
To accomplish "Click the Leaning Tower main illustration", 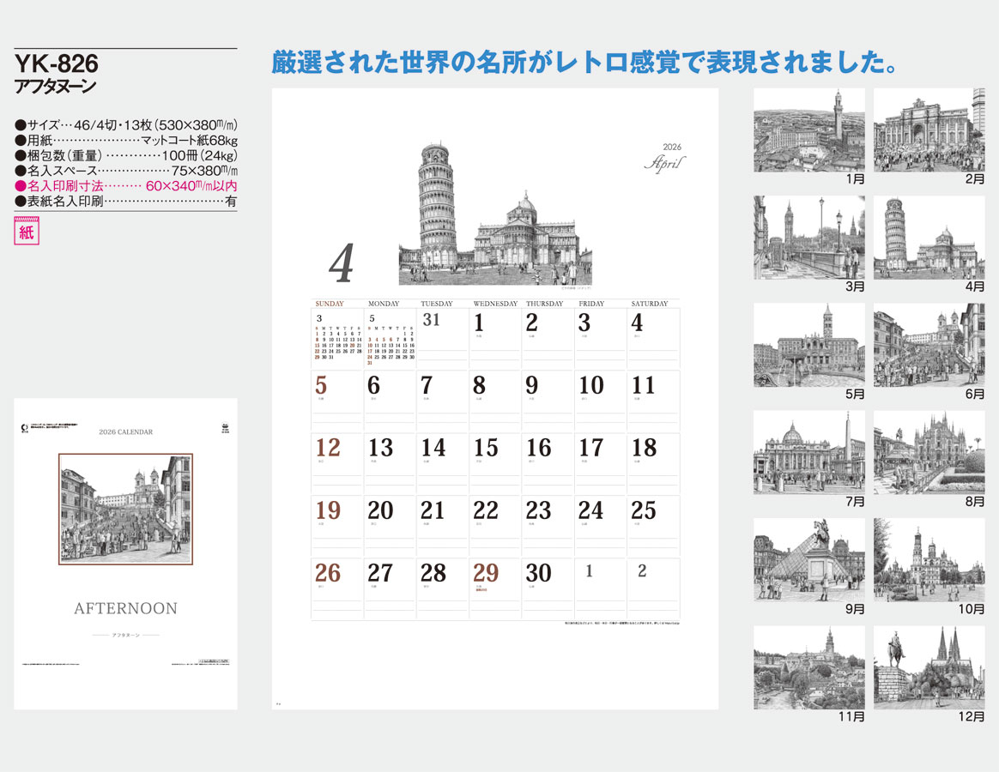I will [495, 214].
